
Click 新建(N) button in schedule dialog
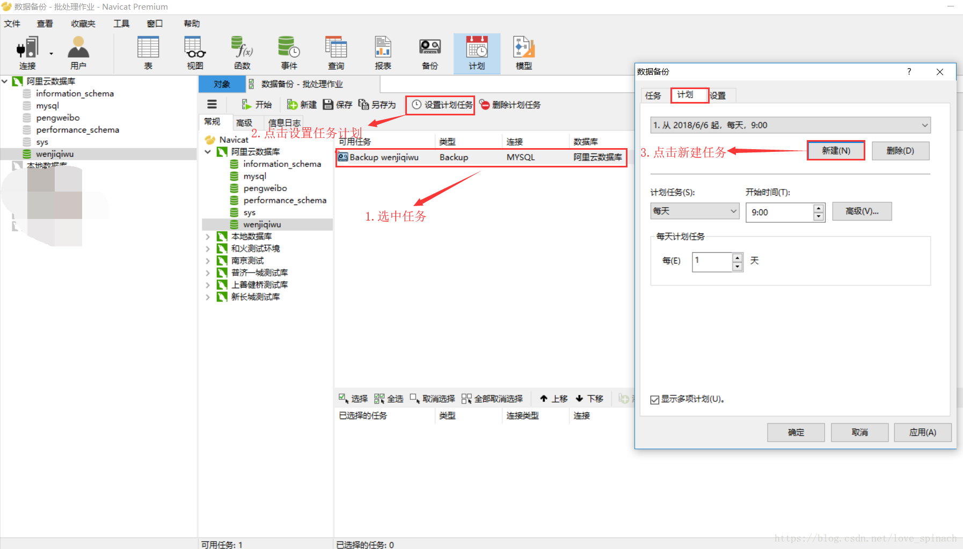click(x=836, y=151)
